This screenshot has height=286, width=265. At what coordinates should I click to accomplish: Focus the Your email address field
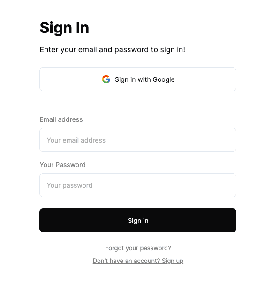pos(138,140)
